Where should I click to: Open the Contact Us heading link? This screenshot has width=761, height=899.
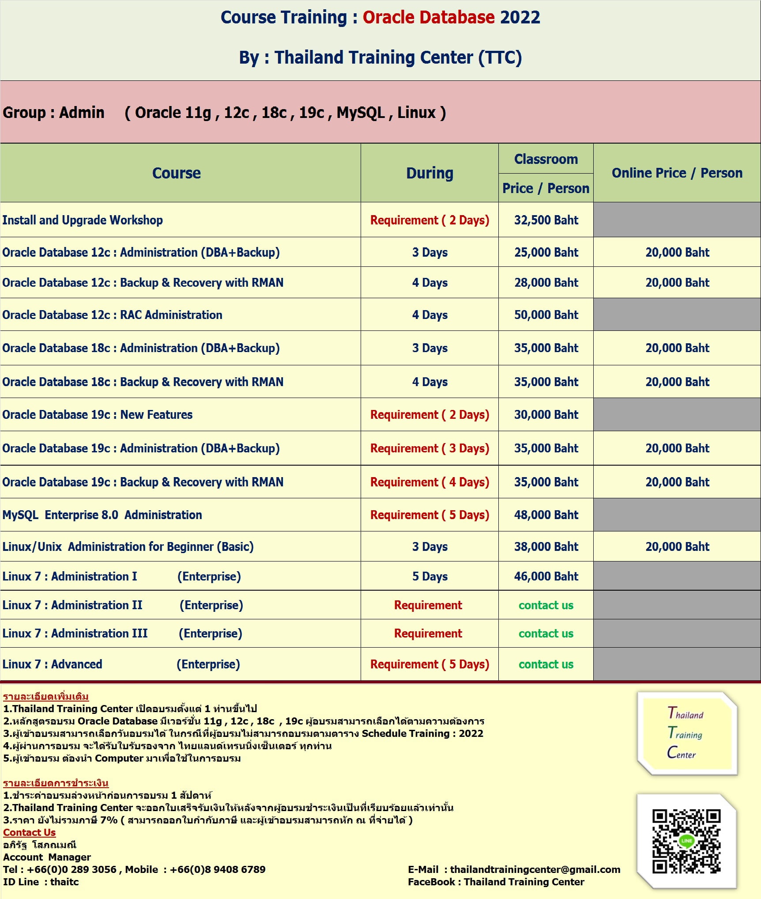point(29,832)
